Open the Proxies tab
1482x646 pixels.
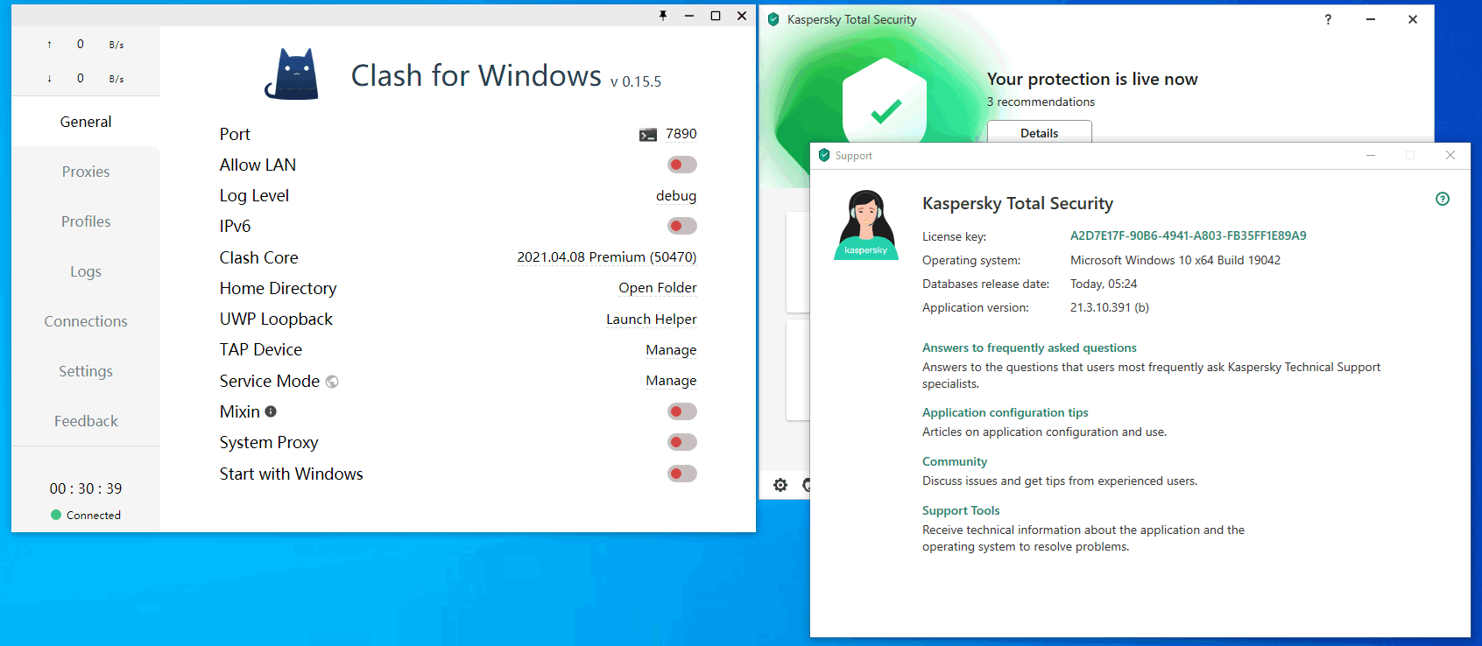click(x=86, y=172)
